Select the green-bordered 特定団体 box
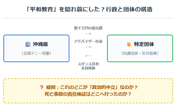The height and width of the screenshot is (109, 178). pyautogui.click(x=140, y=48)
